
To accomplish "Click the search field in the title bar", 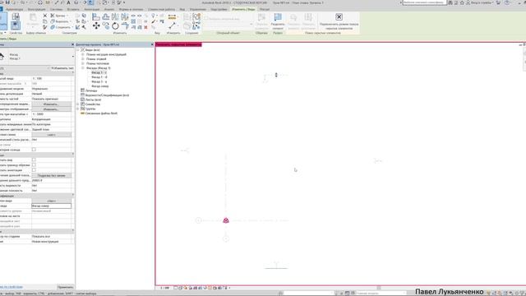I will pos(424,2).
